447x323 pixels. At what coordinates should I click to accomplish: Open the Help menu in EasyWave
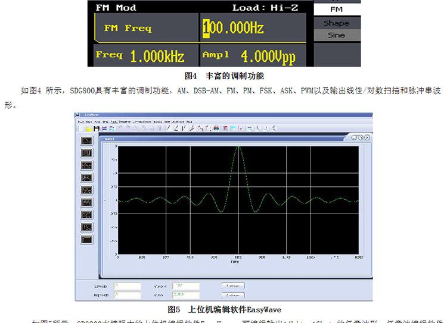[189, 121]
